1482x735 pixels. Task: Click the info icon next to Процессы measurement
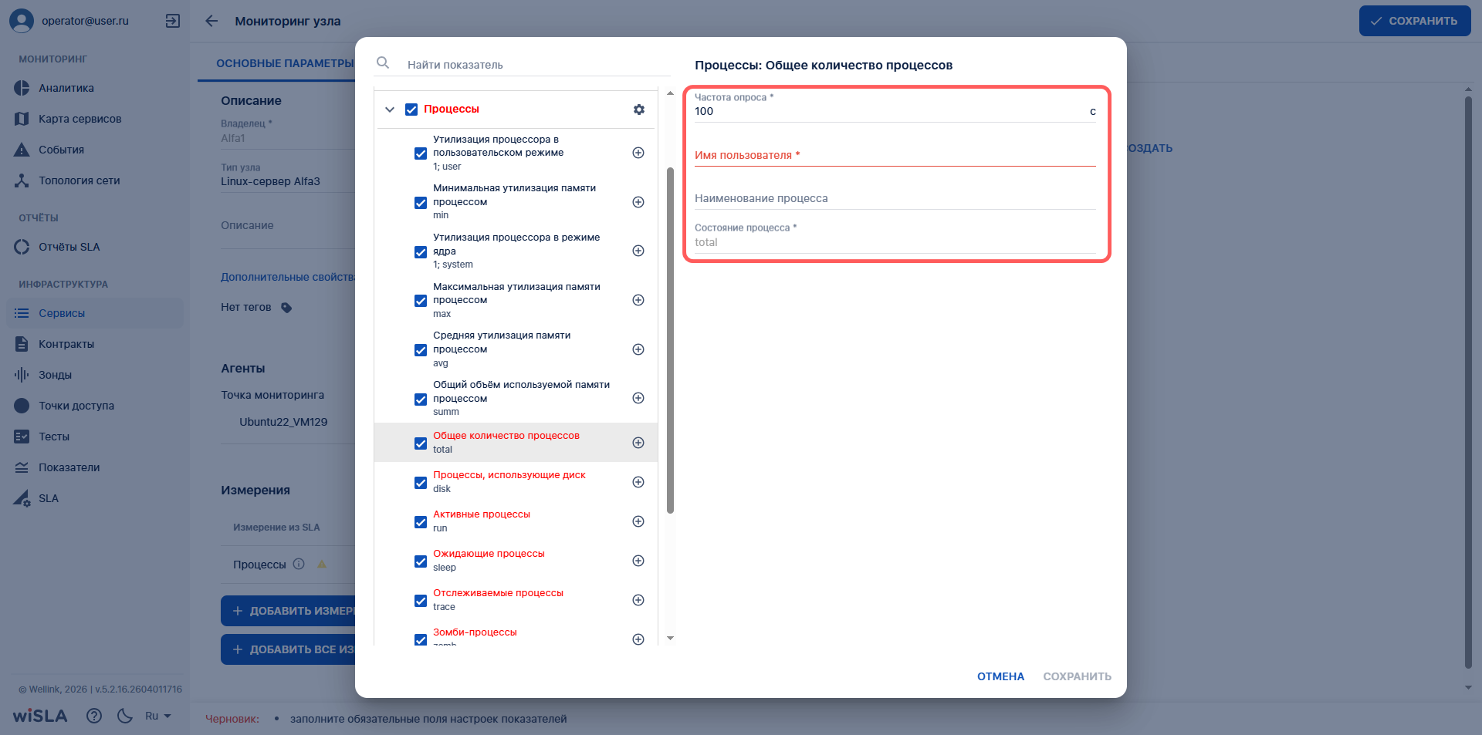(x=299, y=564)
